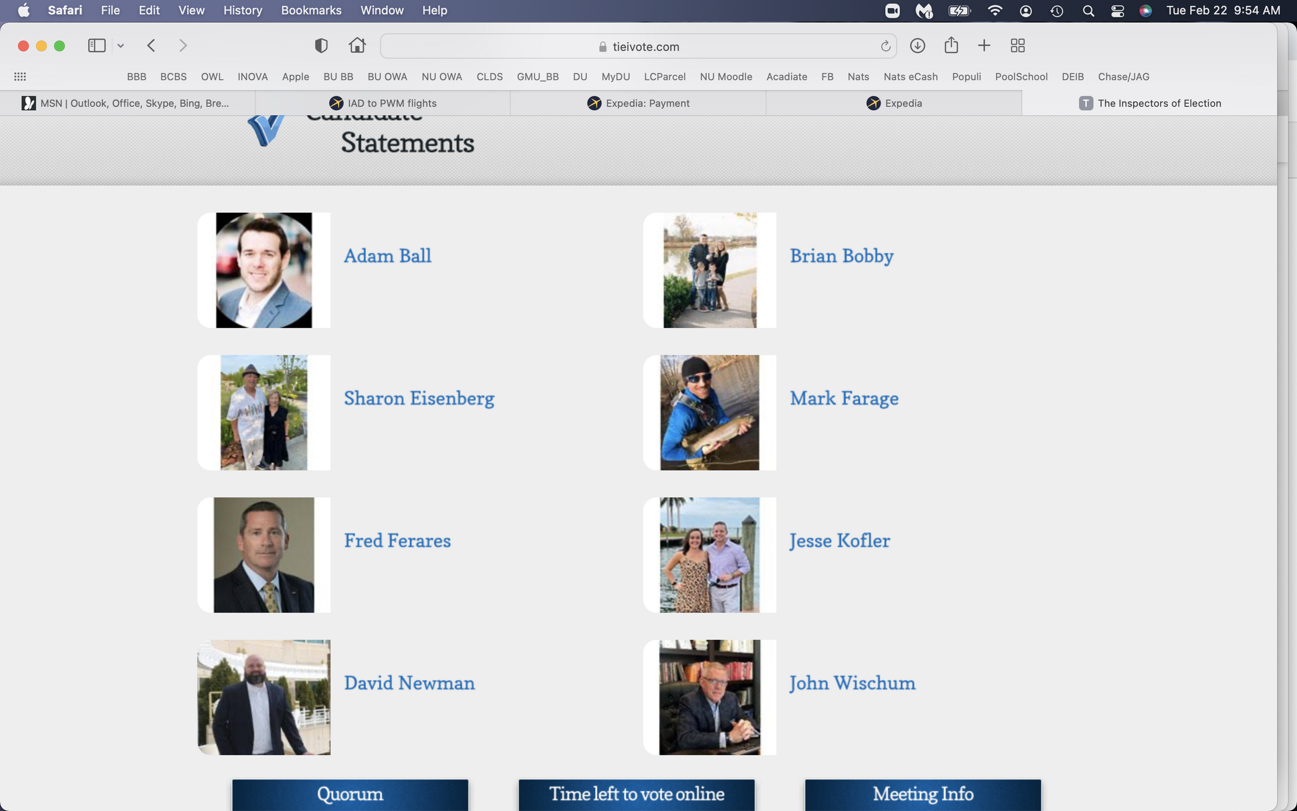The width and height of the screenshot is (1297, 811).
Task: Open a new tab with plus
Action: pyautogui.click(x=984, y=46)
